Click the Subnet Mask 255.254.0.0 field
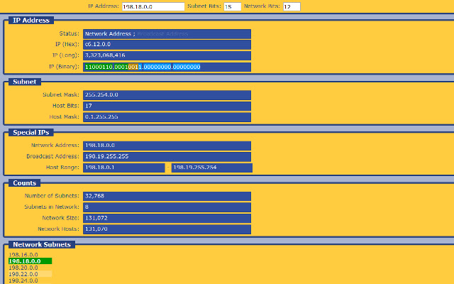Screen dimensions: 454x284 coord(167,95)
